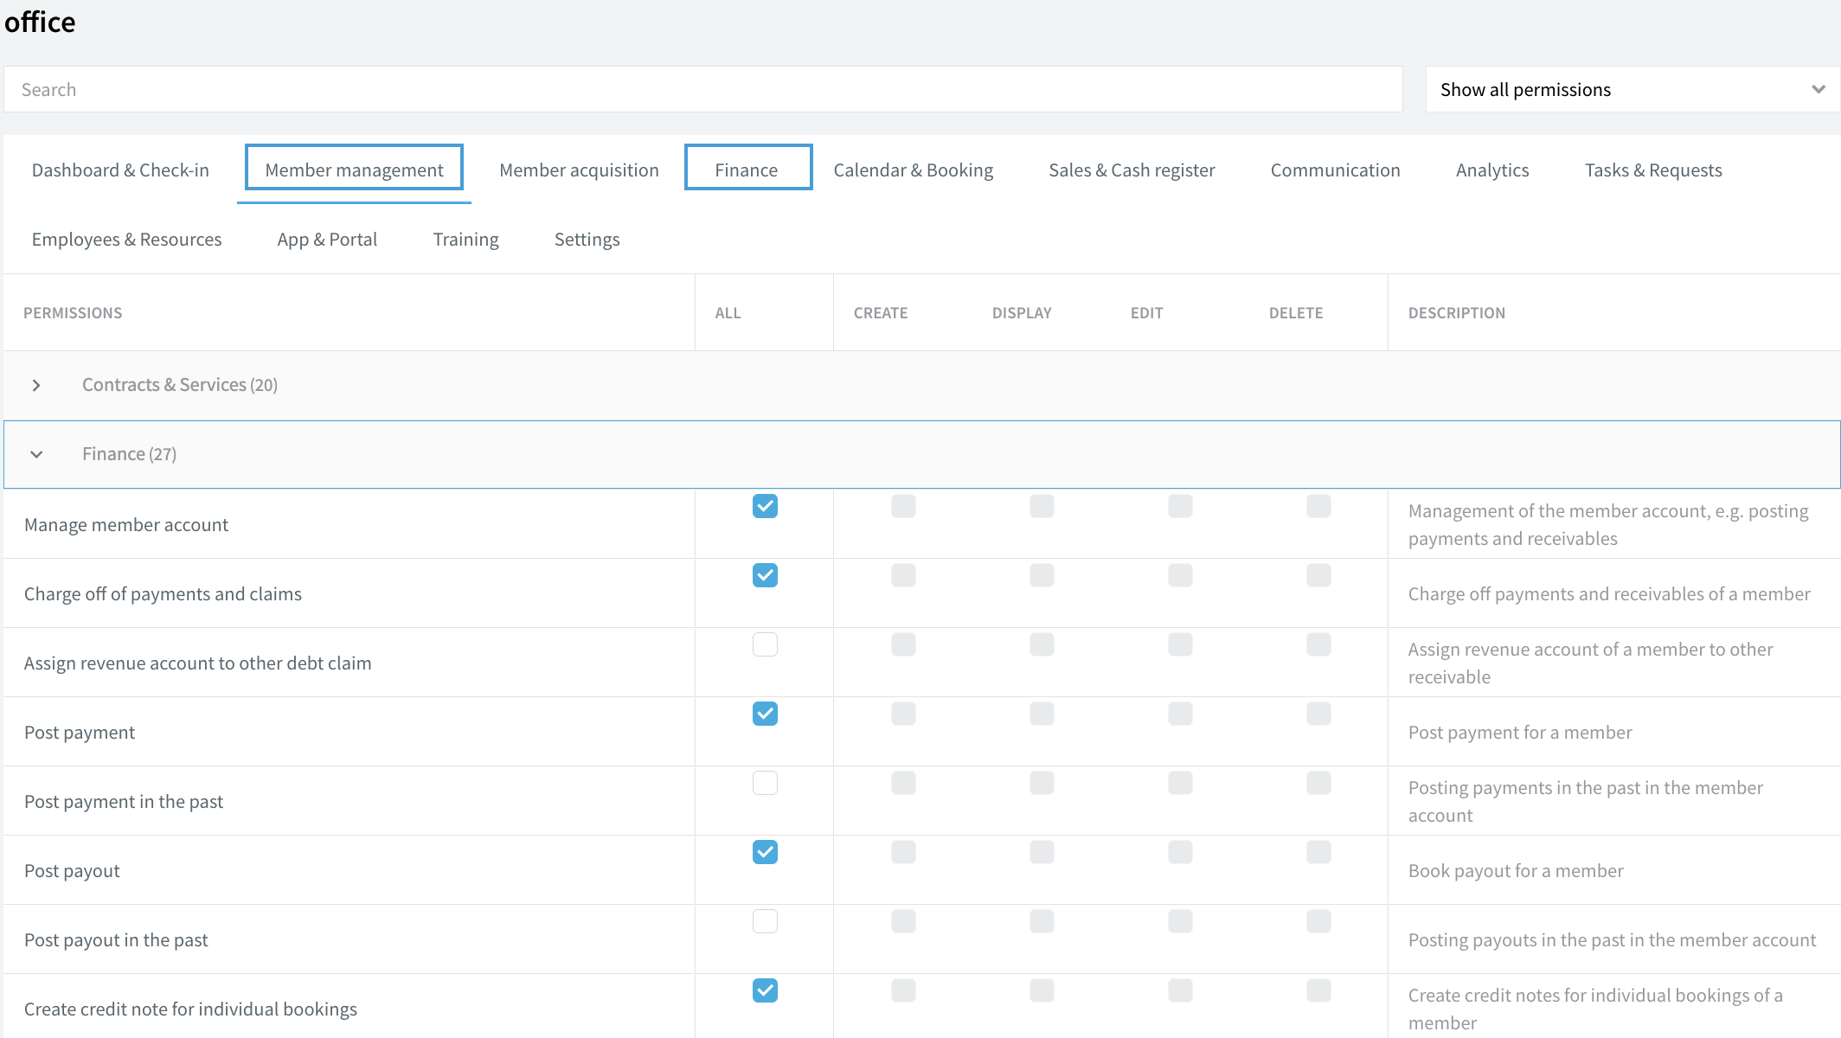This screenshot has height=1038, width=1841.
Task: Toggle CREATE checkbox for Assign revenue account row
Action: point(903,644)
